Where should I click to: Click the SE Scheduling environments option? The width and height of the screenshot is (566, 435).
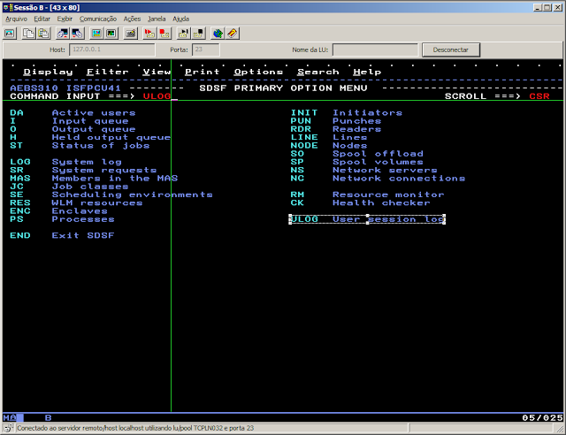pyautogui.click(x=111, y=195)
